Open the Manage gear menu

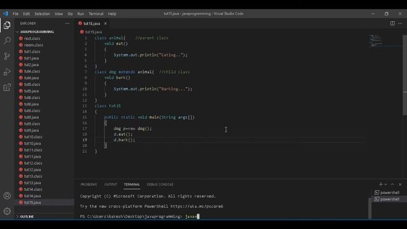7,211
